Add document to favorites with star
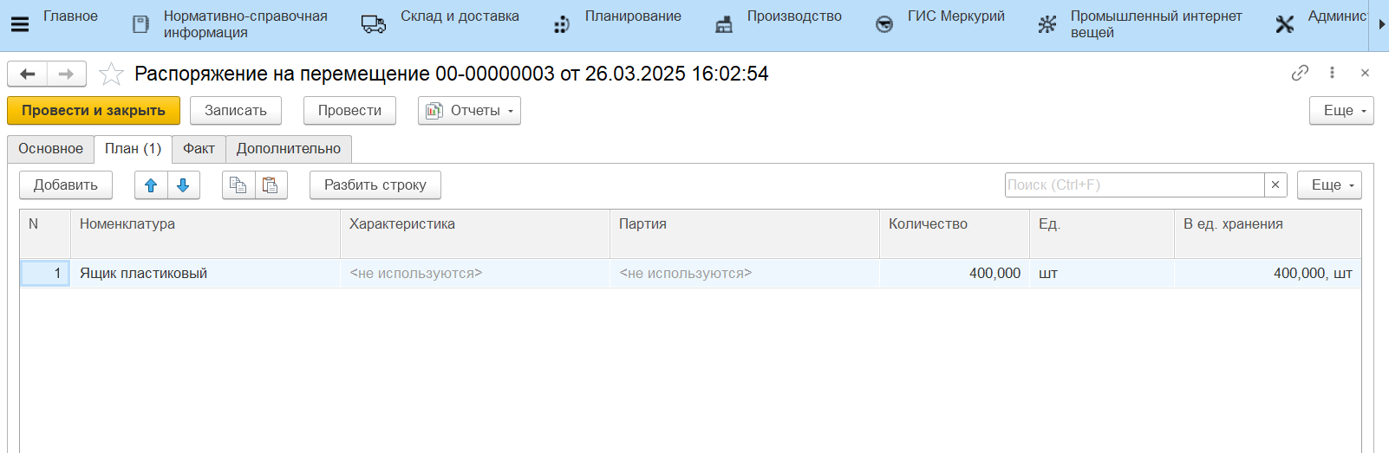Viewport: 1389px width, 453px height. [111, 74]
